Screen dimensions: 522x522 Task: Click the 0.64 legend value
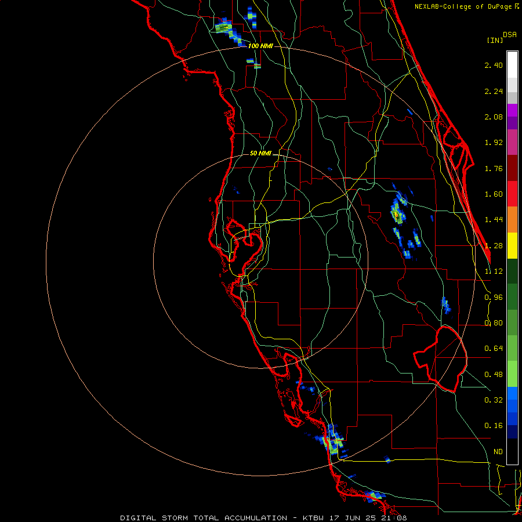pyautogui.click(x=494, y=349)
